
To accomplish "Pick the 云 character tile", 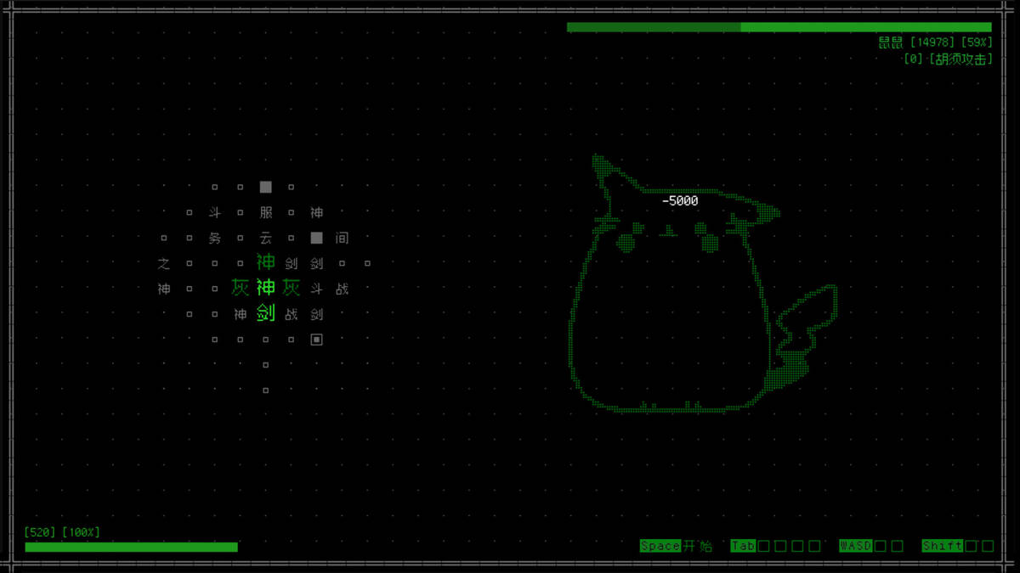I will (266, 239).
